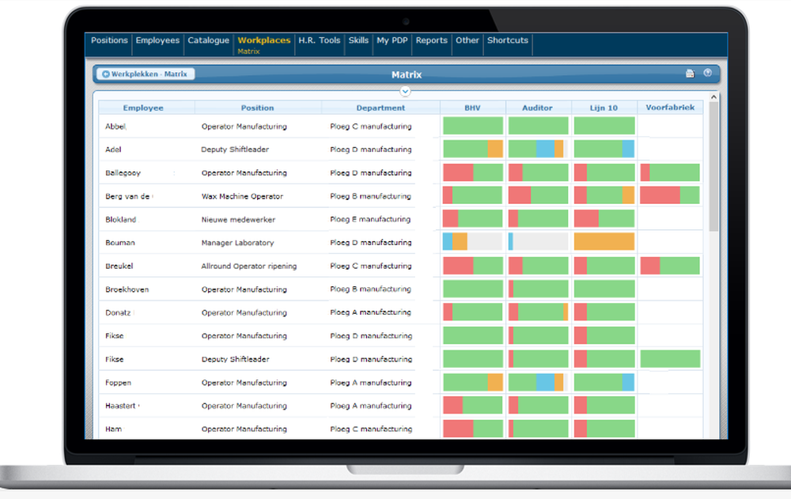The width and height of the screenshot is (791, 499).
Task: Click Blokland's department Ploeg E manufacturing
Action: point(370,219)
